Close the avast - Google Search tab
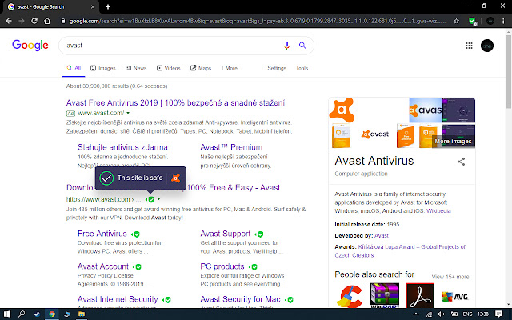Image resolution: width=512 pixels, height=320 pixels. (x=93, y=6)
